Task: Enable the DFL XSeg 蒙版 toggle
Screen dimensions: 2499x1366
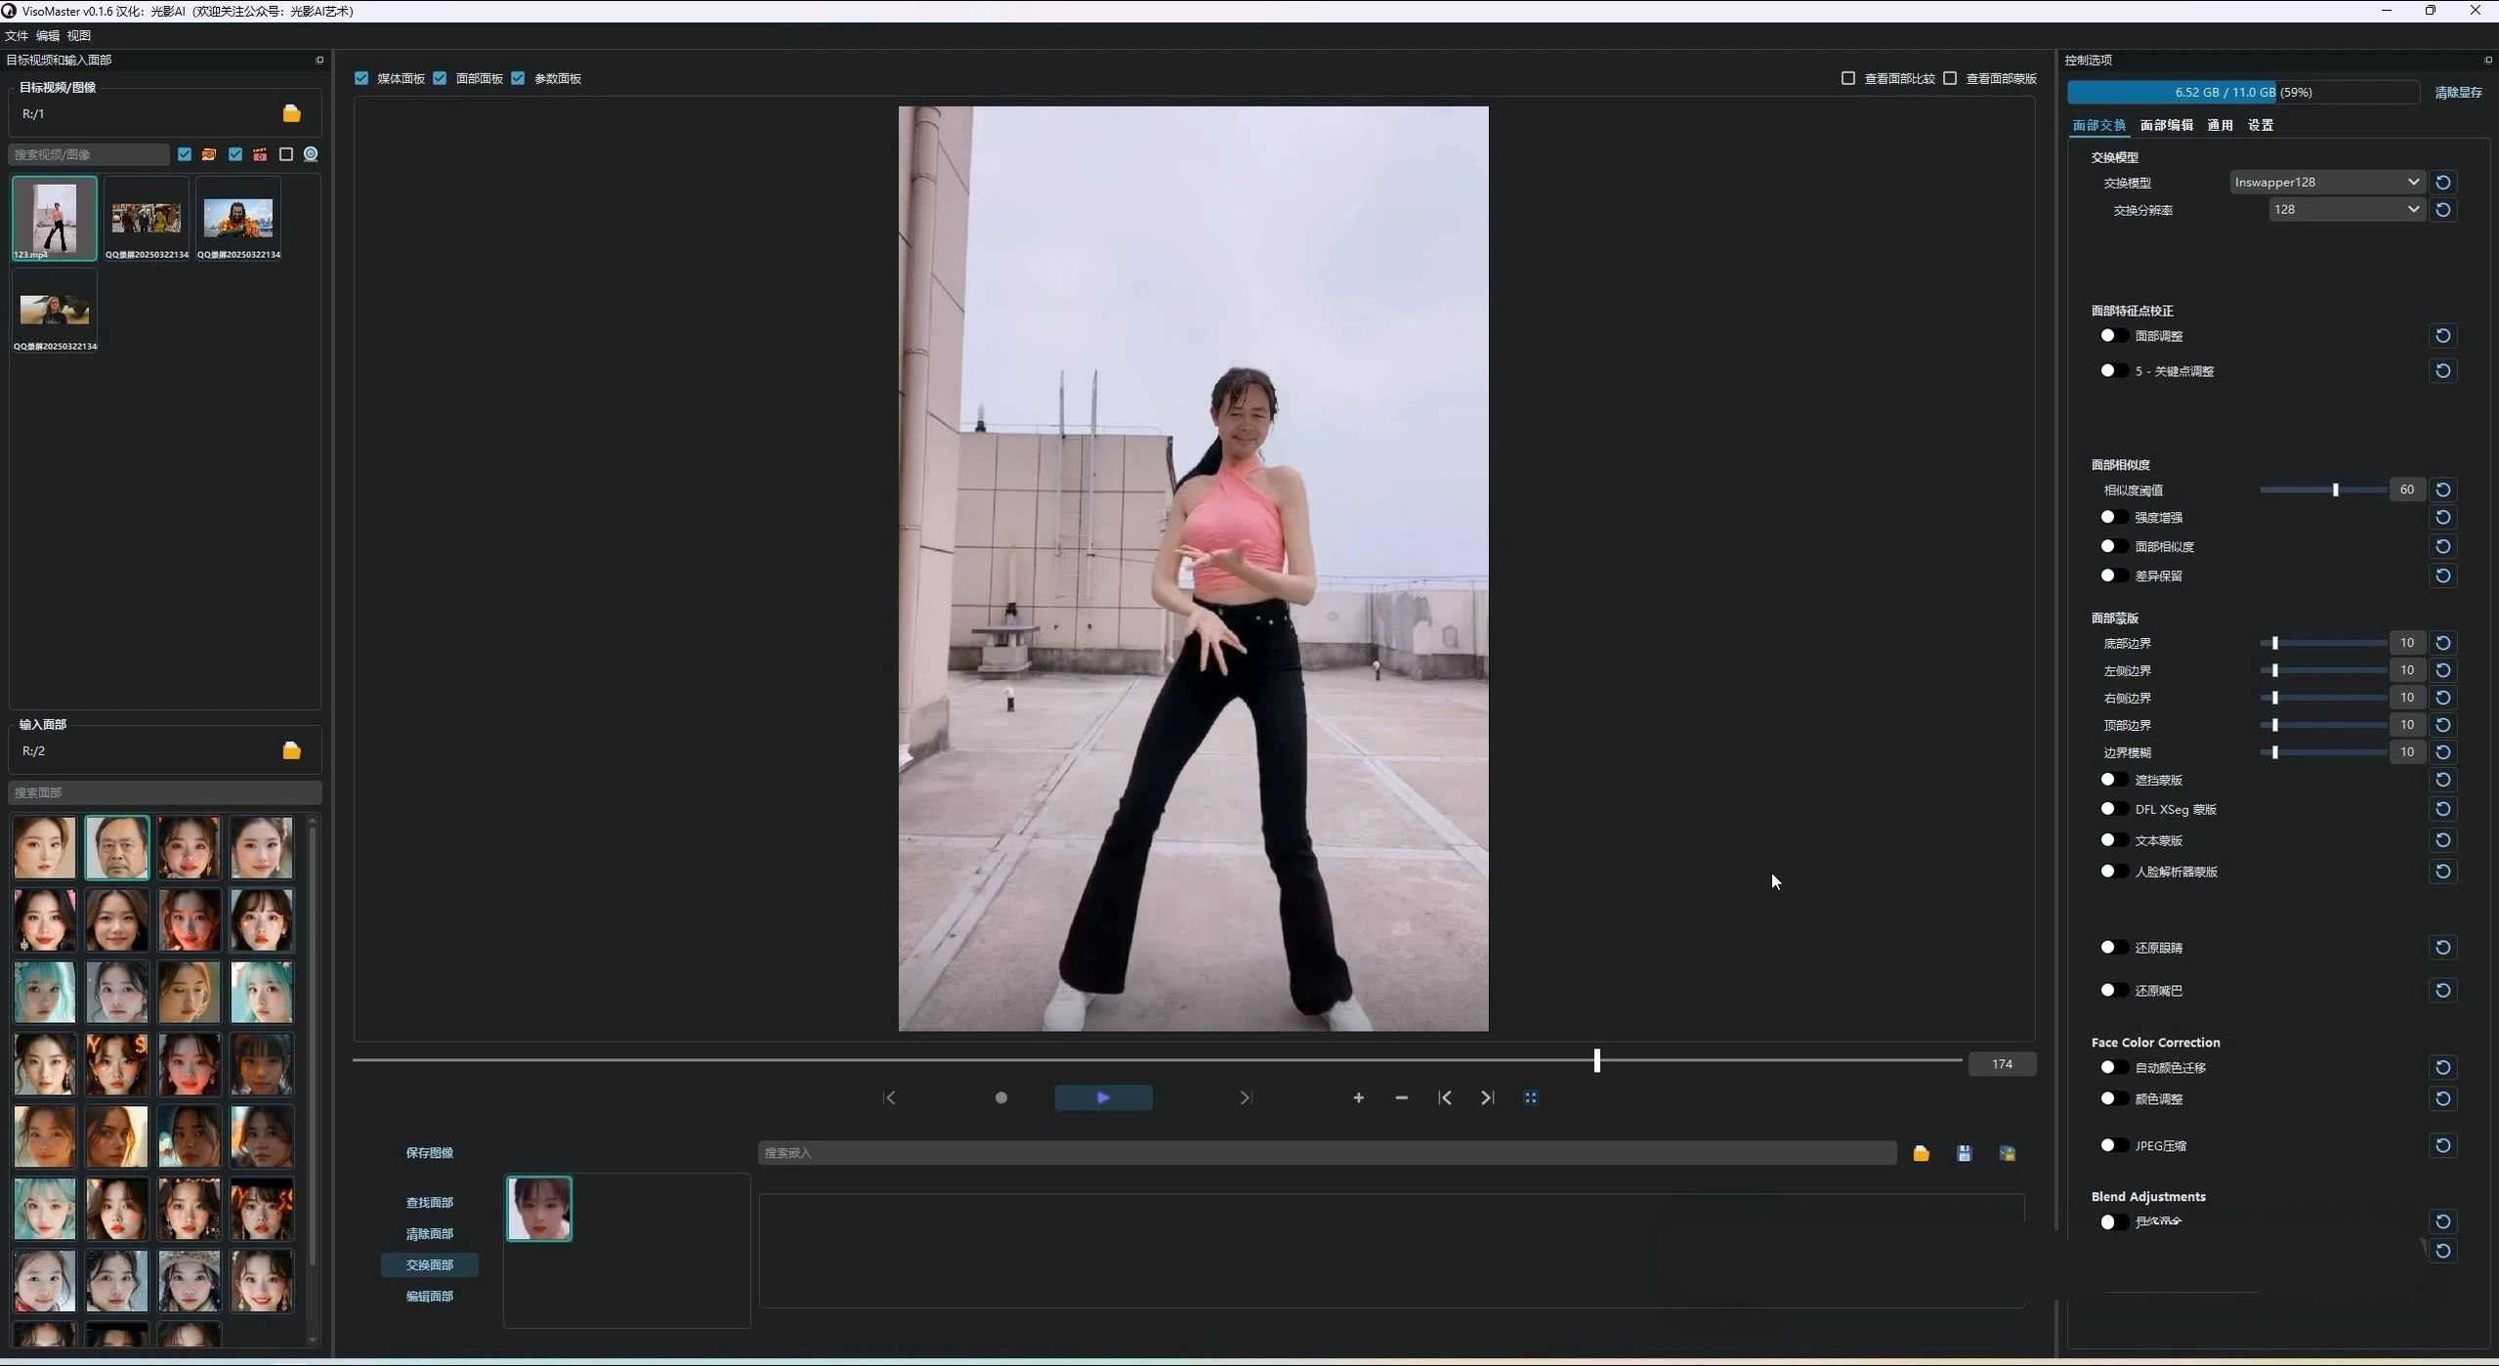Action: (x=2112, y=809)
